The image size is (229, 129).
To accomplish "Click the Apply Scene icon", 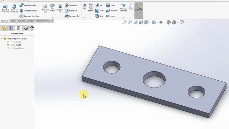I will [174, 22].
